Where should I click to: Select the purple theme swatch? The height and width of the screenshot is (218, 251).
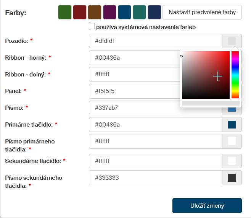[x=109, y=12]
